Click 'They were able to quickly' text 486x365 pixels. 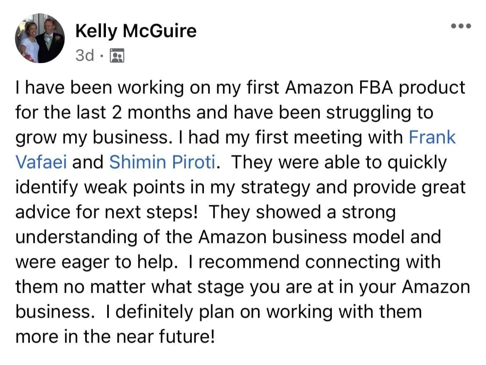pos(339,162)
